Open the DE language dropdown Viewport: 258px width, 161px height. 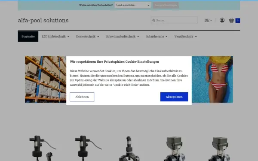(x=208, y=20)
